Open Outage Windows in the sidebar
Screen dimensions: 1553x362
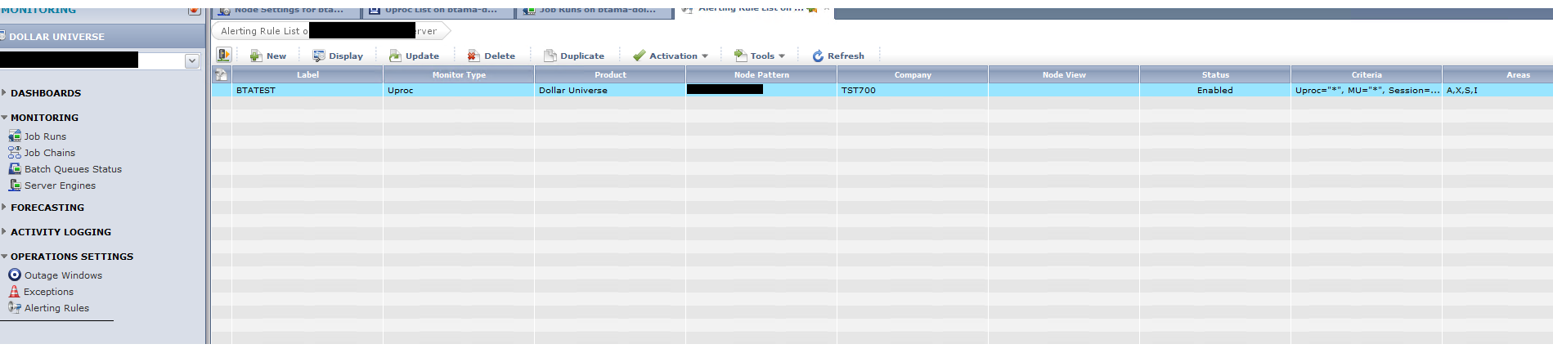(x=56, y=275)
